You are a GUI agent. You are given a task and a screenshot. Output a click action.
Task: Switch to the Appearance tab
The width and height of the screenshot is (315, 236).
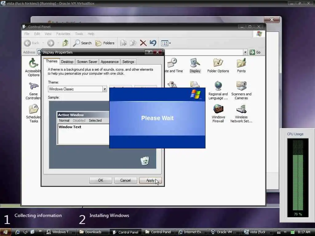click(x=110, y=62)
